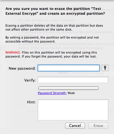Focus the New password input field
Image resolution: width=114 pixels, height=134 pixels.
click(69, 68)
